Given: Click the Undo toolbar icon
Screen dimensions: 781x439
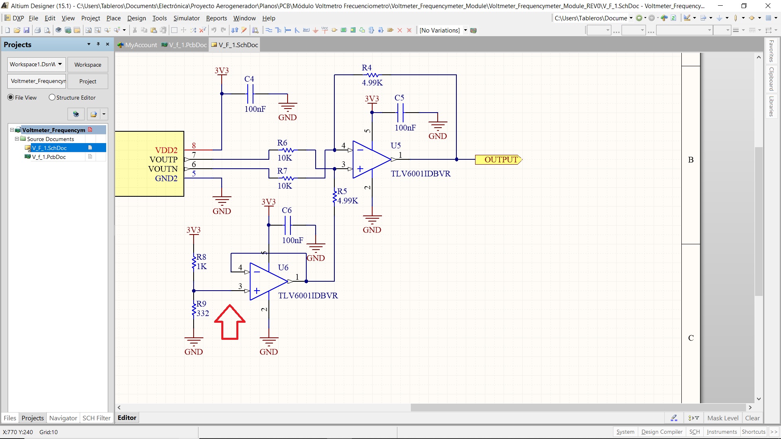Looking at the screenshot, I should pos(214,30).
